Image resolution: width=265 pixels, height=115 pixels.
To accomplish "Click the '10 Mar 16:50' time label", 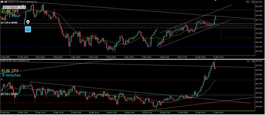I will 76,112.
